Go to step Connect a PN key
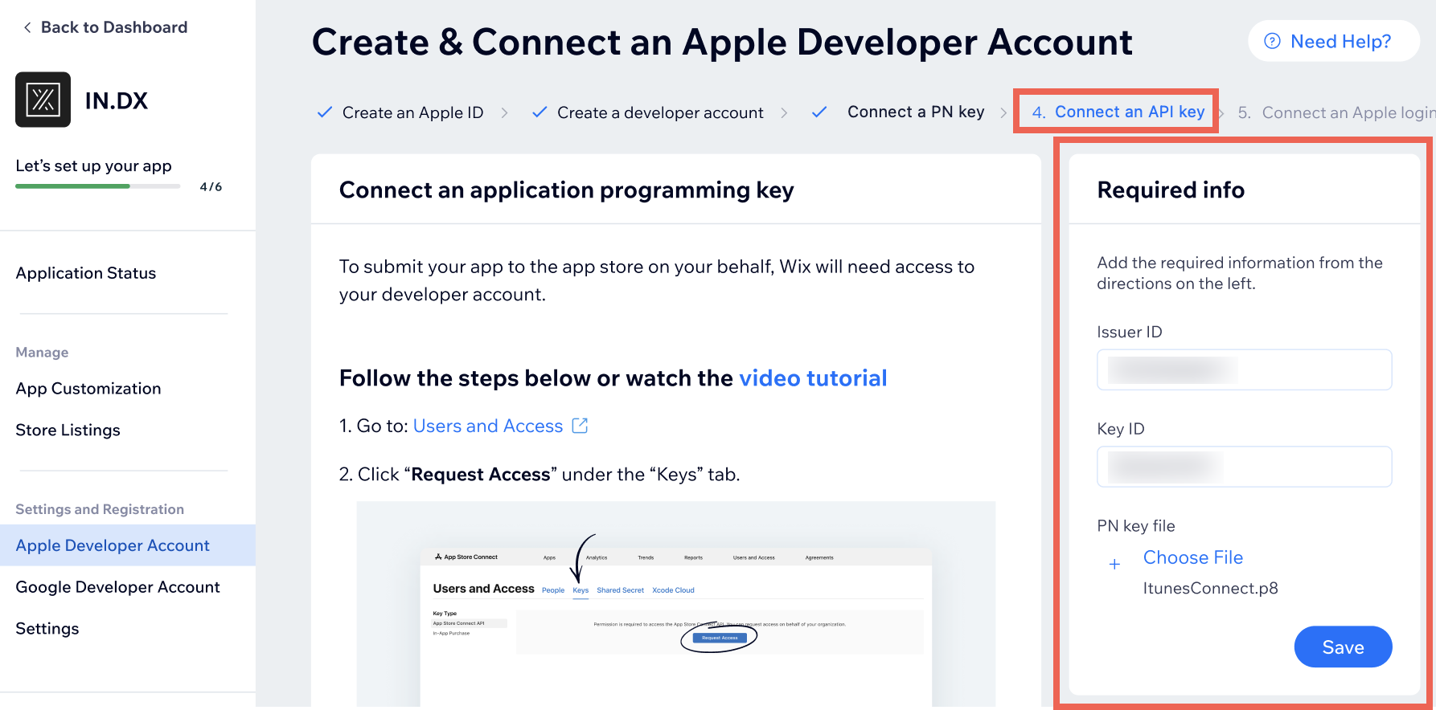 click(x=916, y=112)
